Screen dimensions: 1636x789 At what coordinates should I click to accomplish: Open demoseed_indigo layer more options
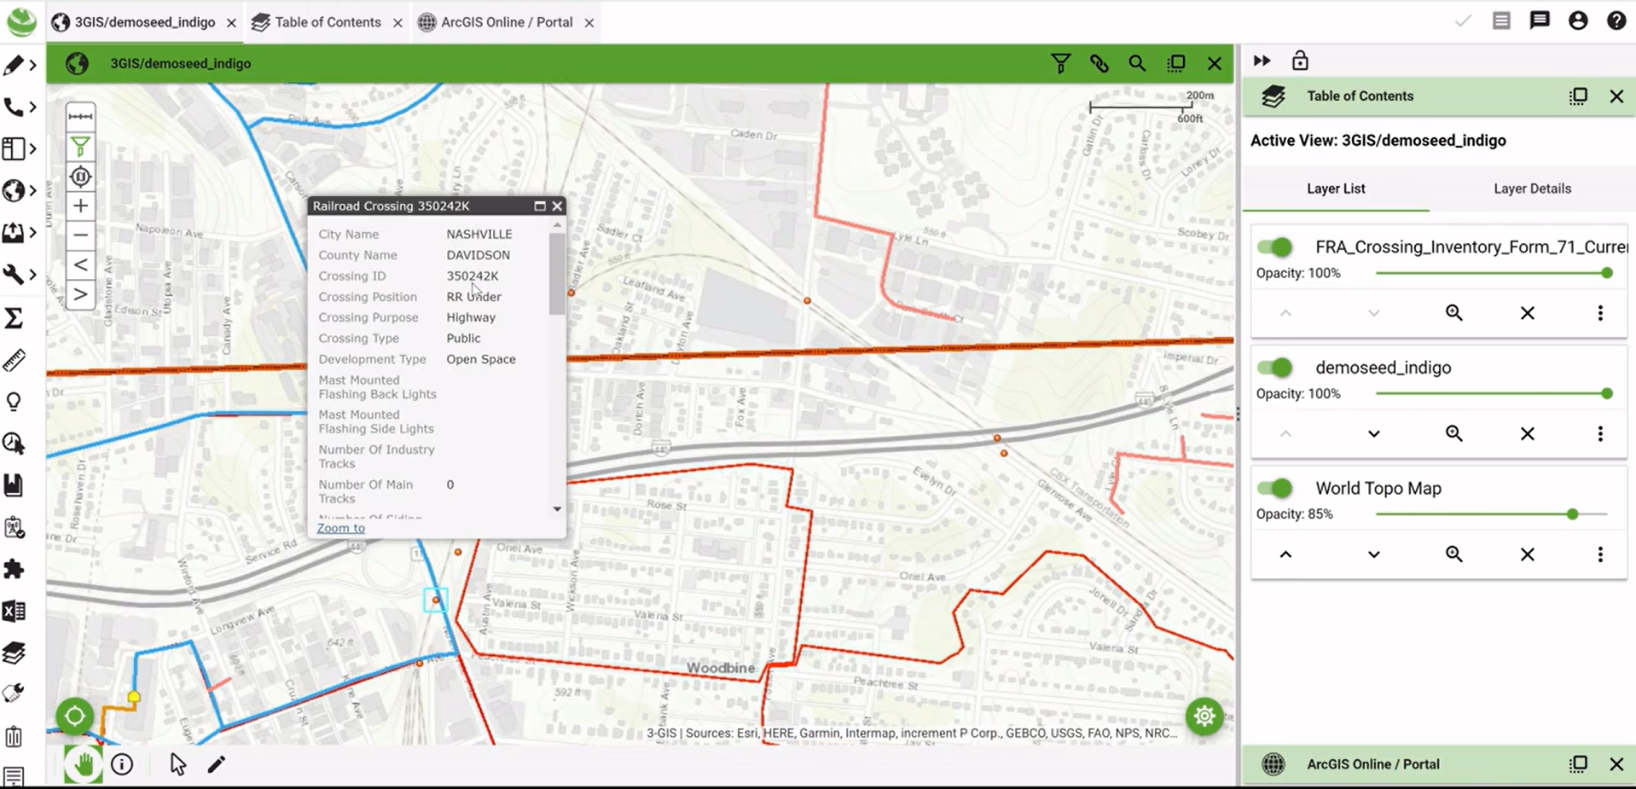(1600, 434)
